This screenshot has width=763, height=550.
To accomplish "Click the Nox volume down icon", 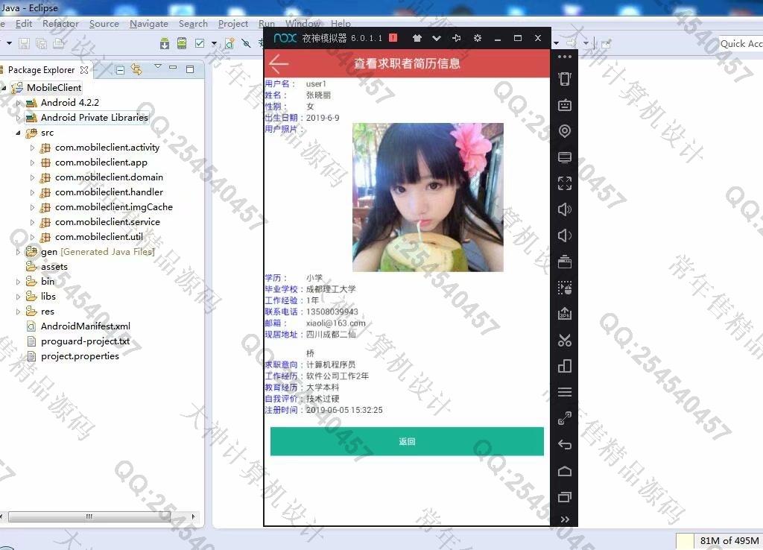I will pyautogui.click(x=565, y=236).
